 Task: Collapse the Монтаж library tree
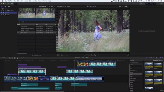pos(1,9)
